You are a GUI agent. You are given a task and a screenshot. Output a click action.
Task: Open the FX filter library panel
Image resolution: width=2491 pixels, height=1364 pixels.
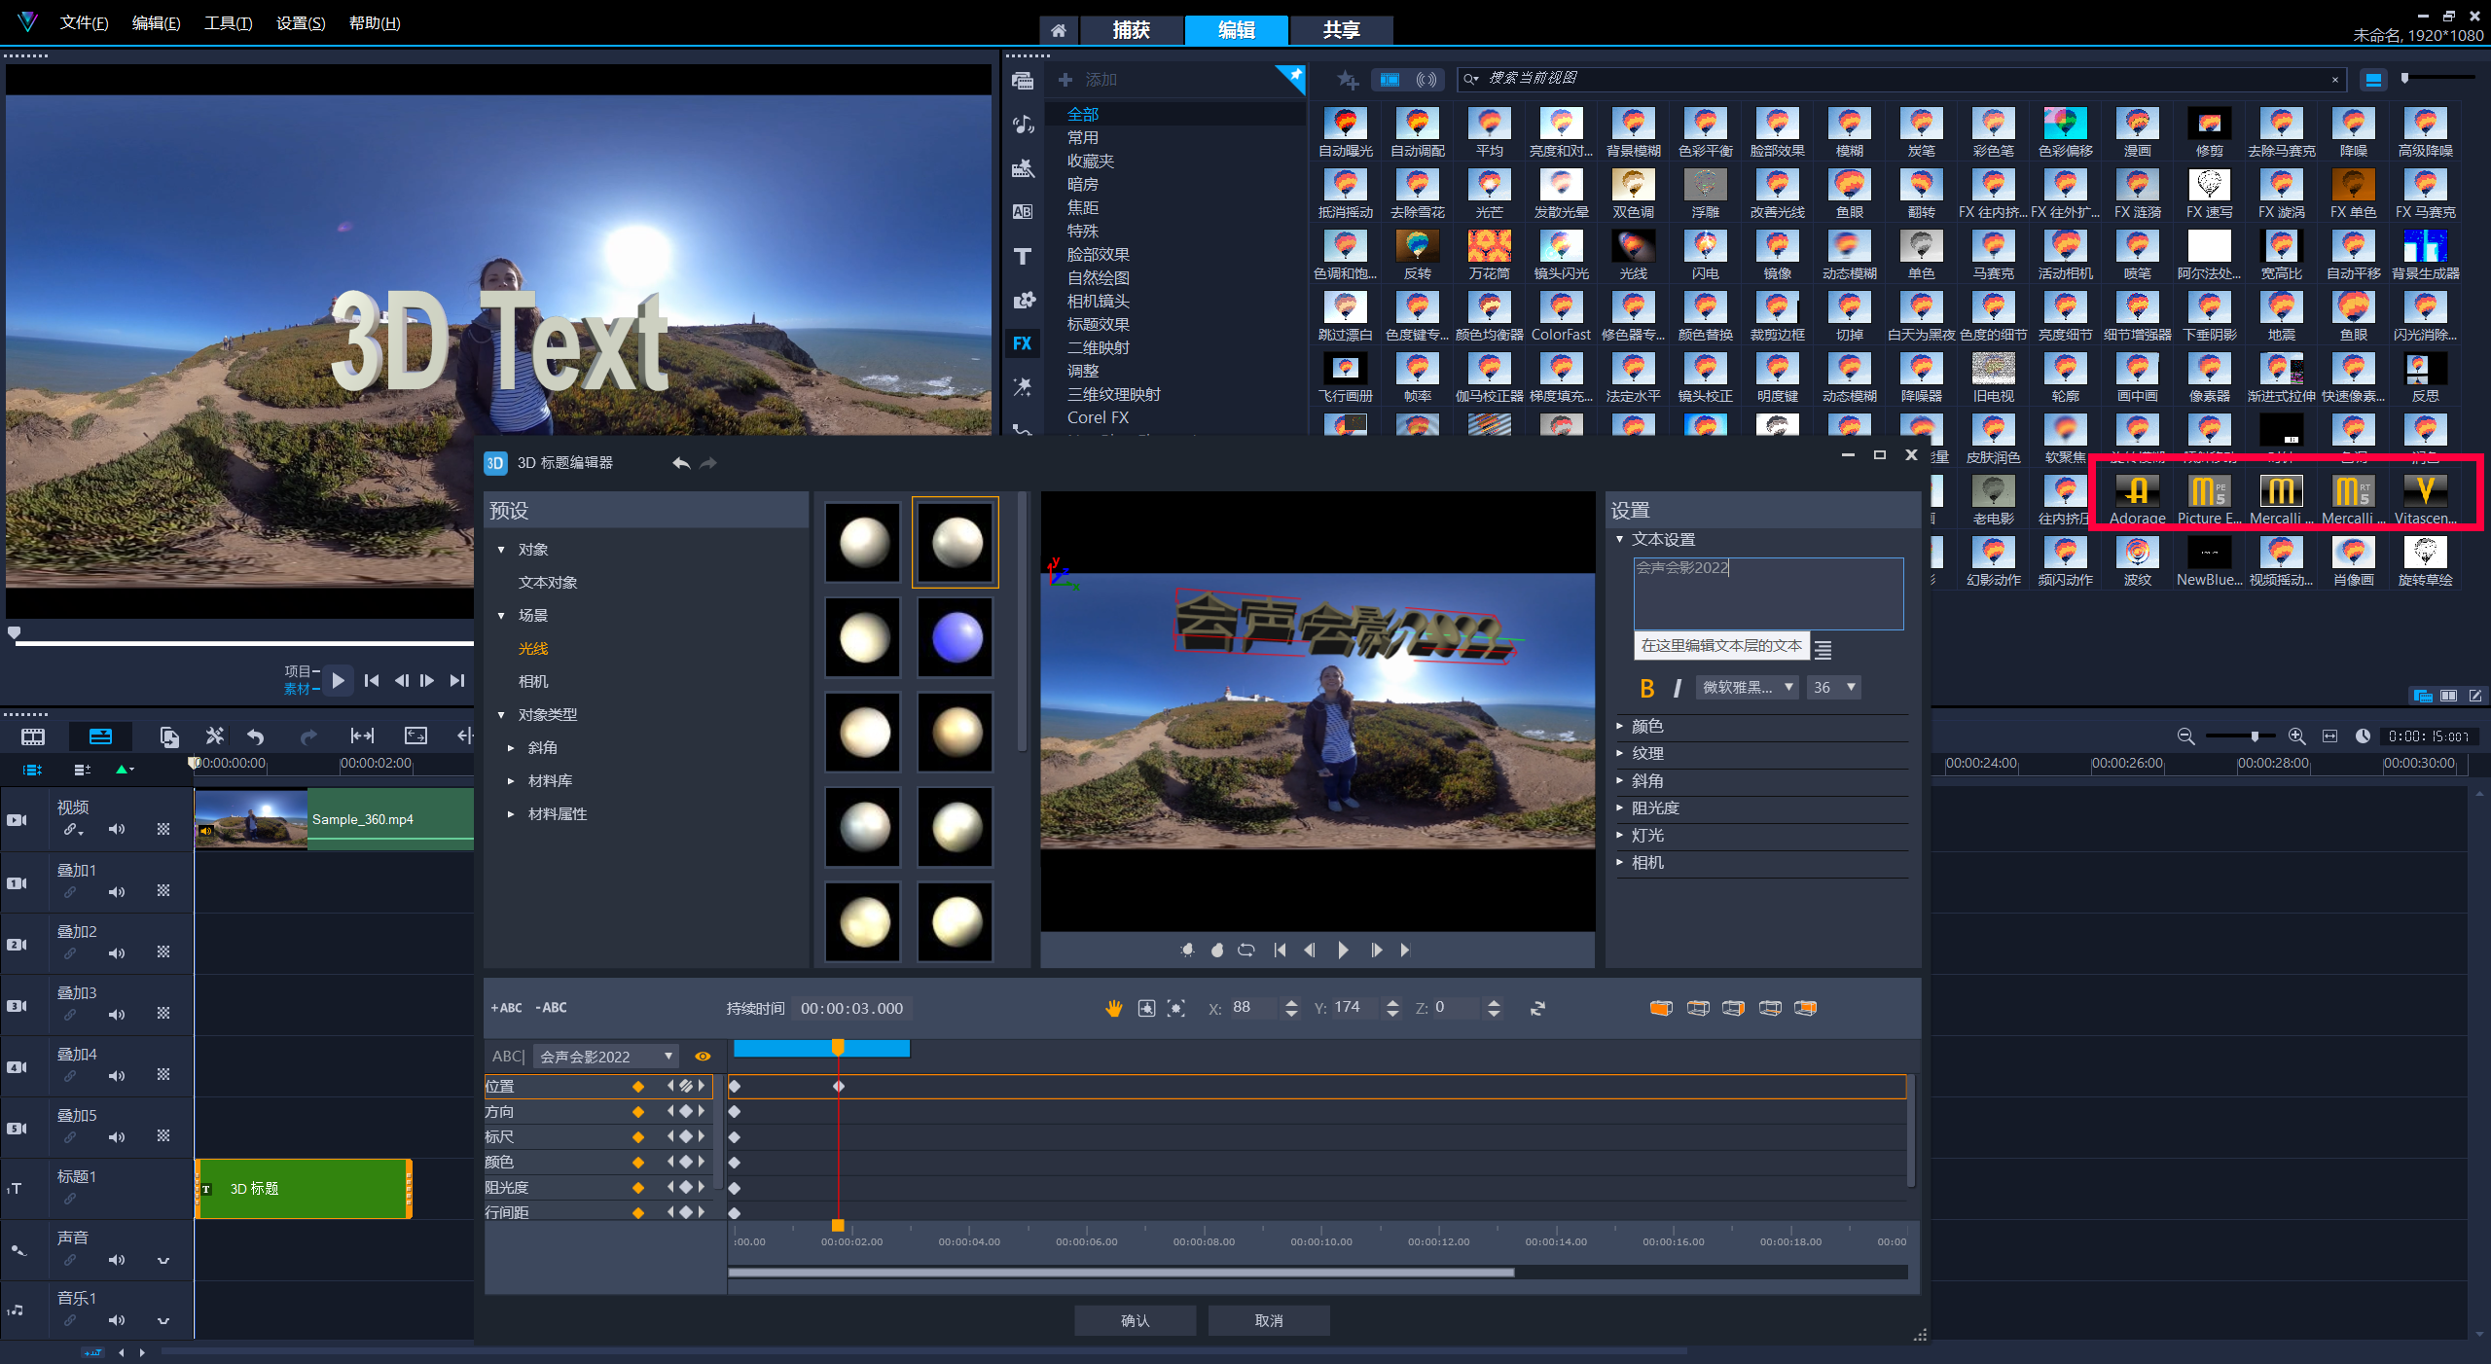[x=1022, y=343]
